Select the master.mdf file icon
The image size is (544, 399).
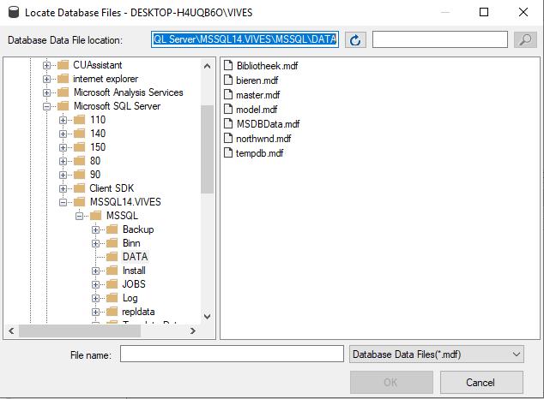(228, 94)
